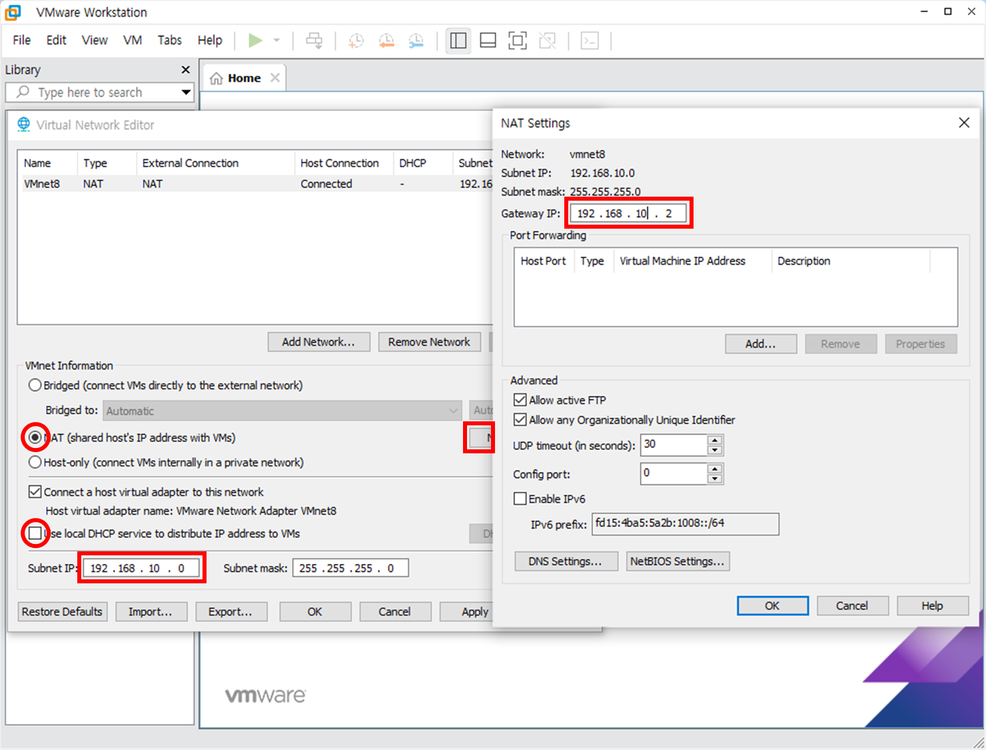
Task: Open the Bridged to Automatic dropdown
Action: (x=282, y=411)
